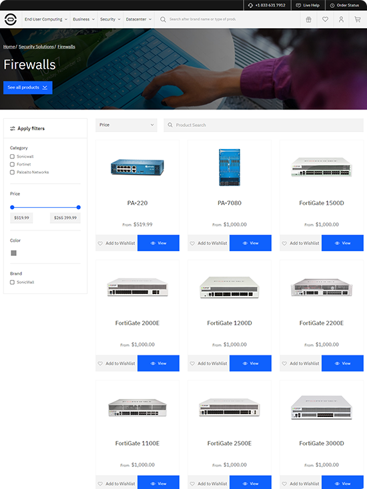Click heart icon on FortiGate 2200E wishlist
The image size is (367, 489).
284,363
